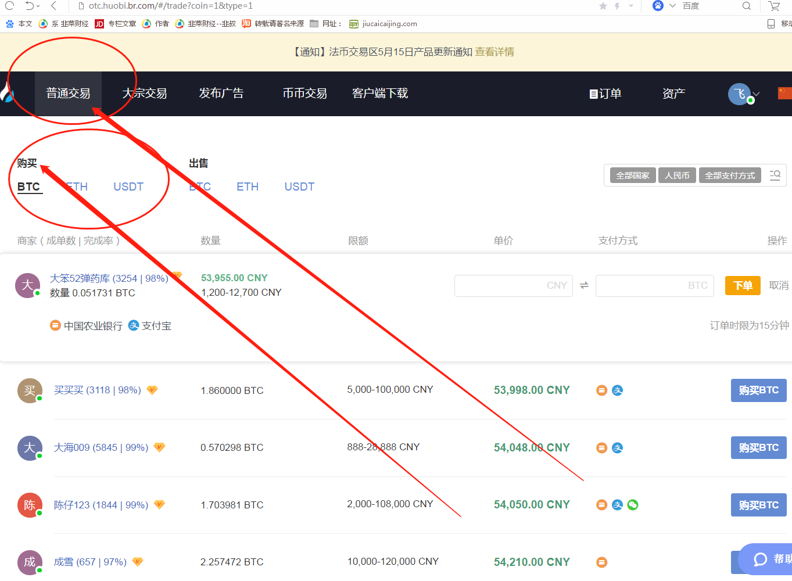Image resolution: width=792 pixels, height=581 pixels.
Task: Open the 人民币 currency filter
Action: [x=678, y=175]
